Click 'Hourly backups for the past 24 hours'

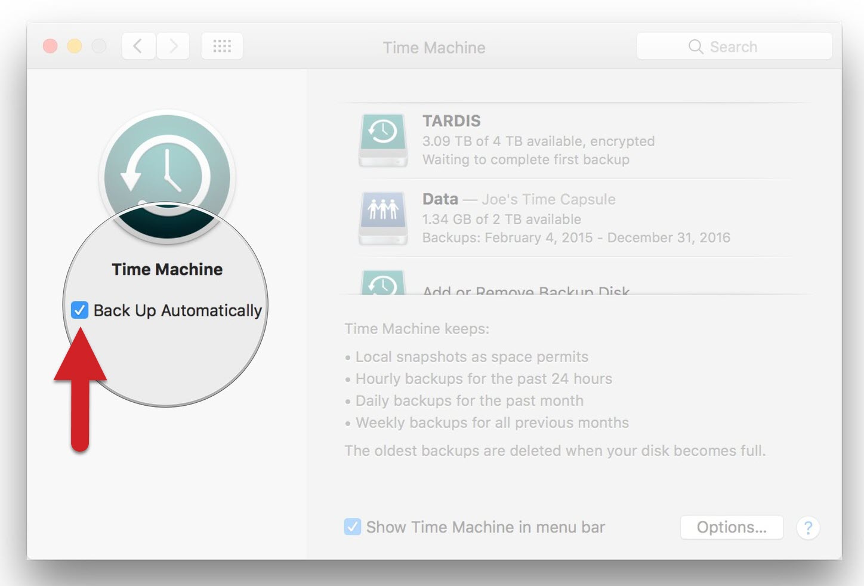484,379
